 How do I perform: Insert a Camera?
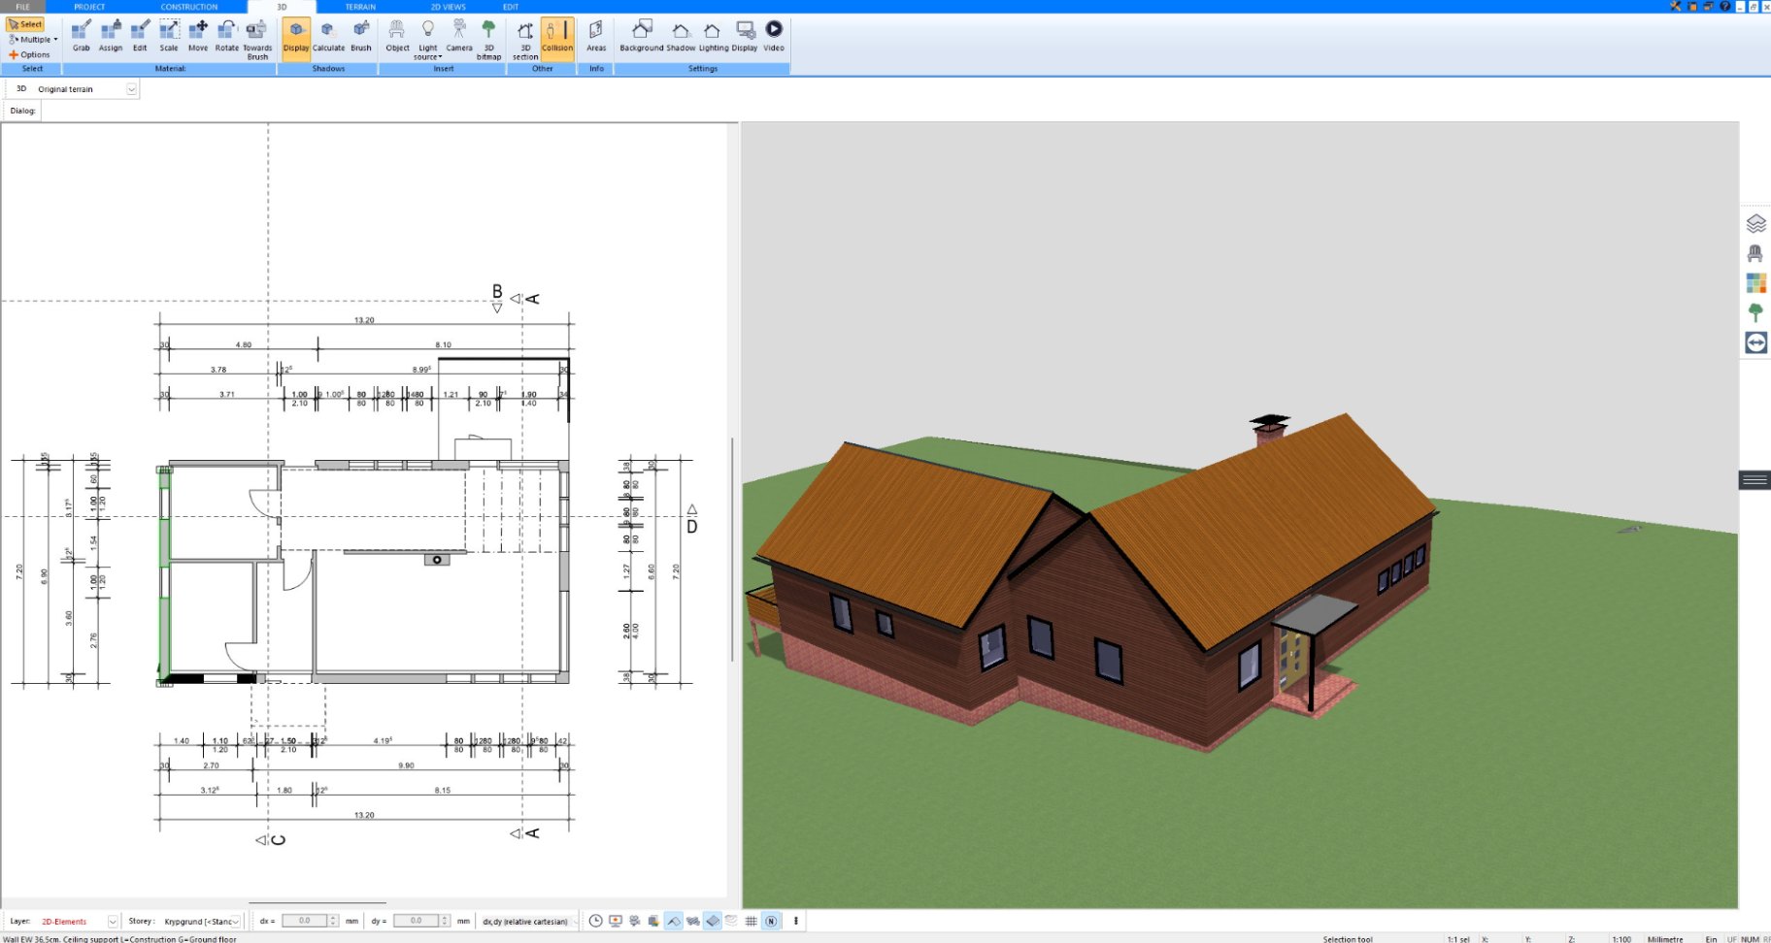(x=459, y=36)
